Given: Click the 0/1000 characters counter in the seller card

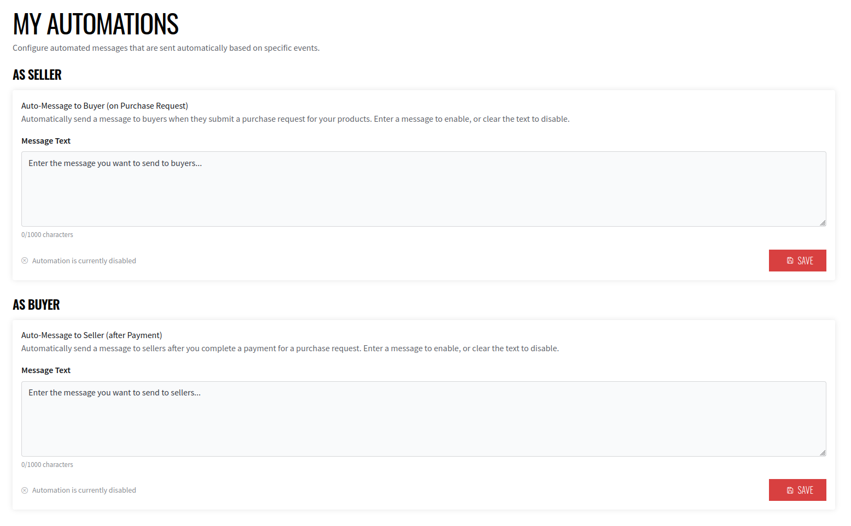Looking at the screenshot, I should tap(47, 235).
